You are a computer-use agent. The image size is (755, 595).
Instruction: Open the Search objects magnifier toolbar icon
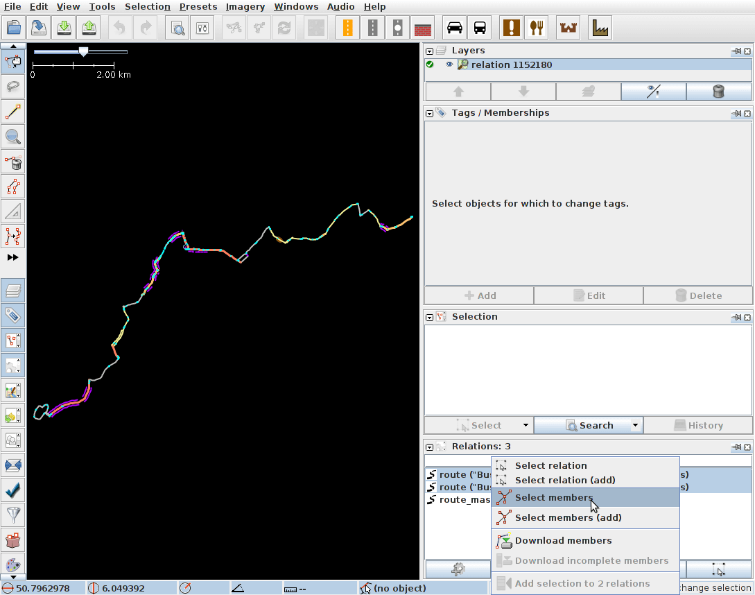pyautogui.click(x=177, y=28)
